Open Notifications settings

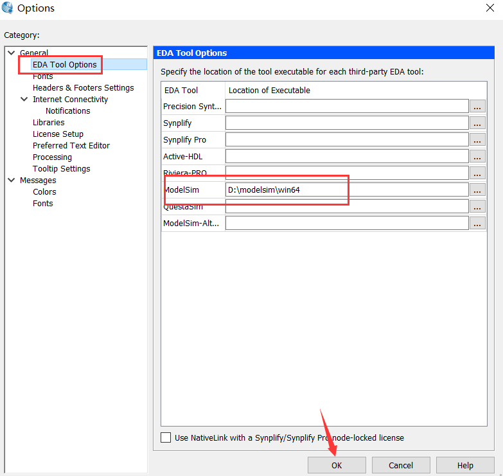click(67, 111)
